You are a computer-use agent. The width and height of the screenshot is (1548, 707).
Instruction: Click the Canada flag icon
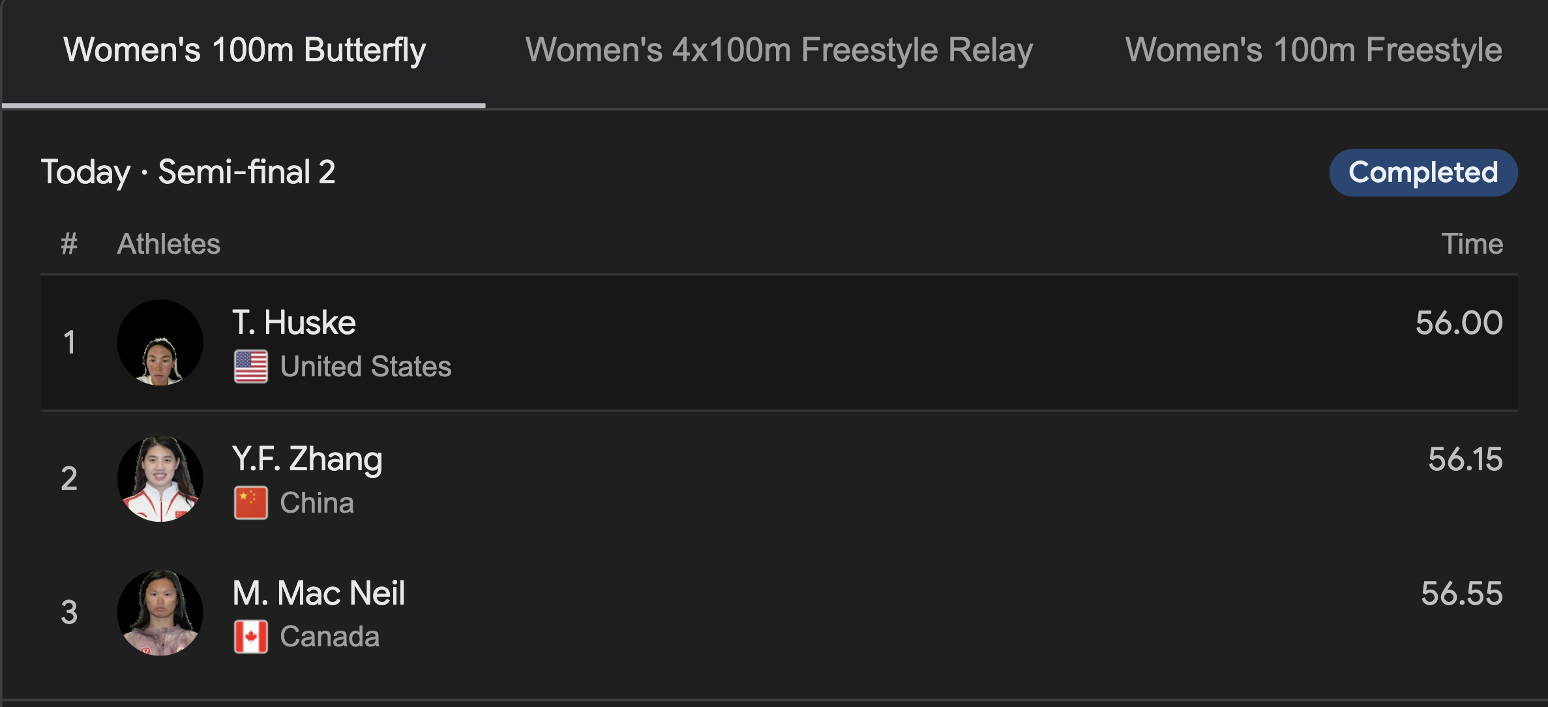[x=251, y=637]
